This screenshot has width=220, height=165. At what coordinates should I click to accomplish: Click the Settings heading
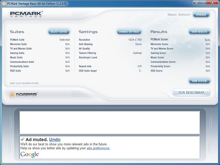tap(88, 32)
